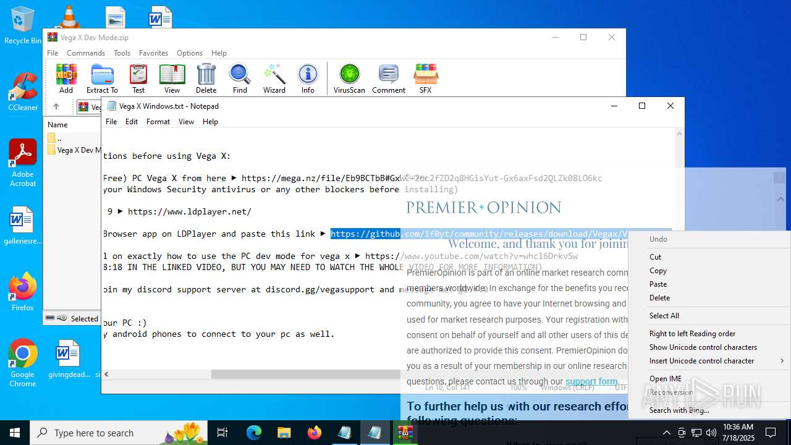Expand Insert Unicode control character submenu
The height and width of the screenshot is (445, 791).
709,361
